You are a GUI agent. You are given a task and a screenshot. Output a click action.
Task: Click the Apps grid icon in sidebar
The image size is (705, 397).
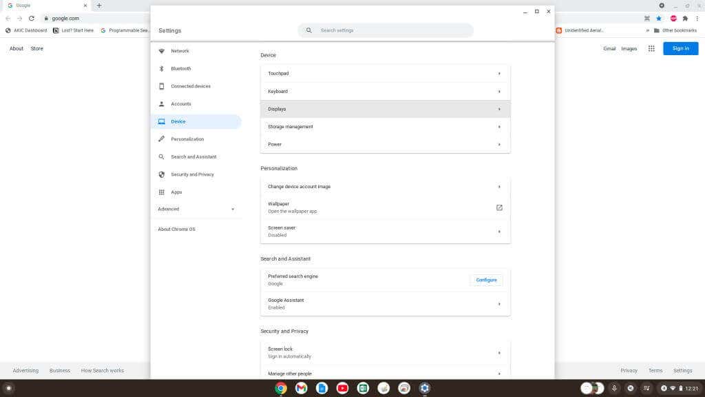pyautogui.click(x=161, y=192)
